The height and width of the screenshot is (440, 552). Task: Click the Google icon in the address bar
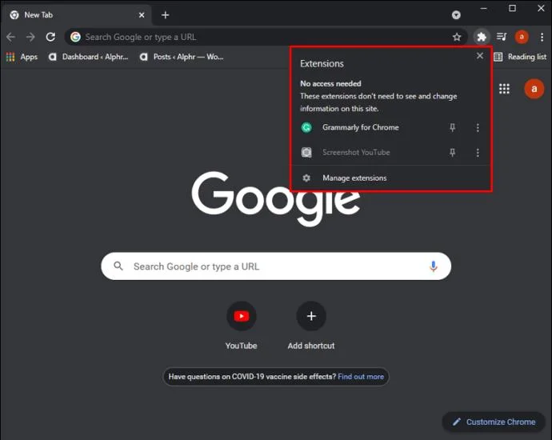75,37
